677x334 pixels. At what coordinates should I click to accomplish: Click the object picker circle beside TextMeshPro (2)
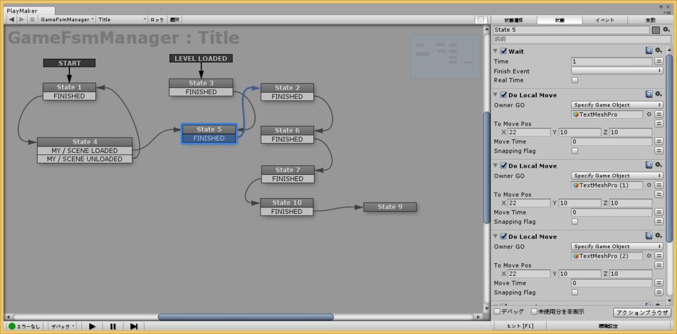pos(649,256)
